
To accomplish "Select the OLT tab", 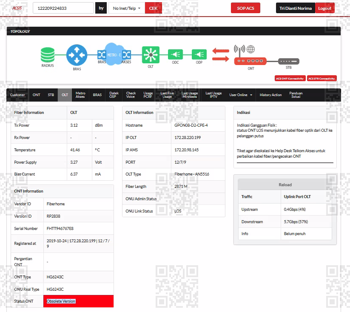I will 65,95.
